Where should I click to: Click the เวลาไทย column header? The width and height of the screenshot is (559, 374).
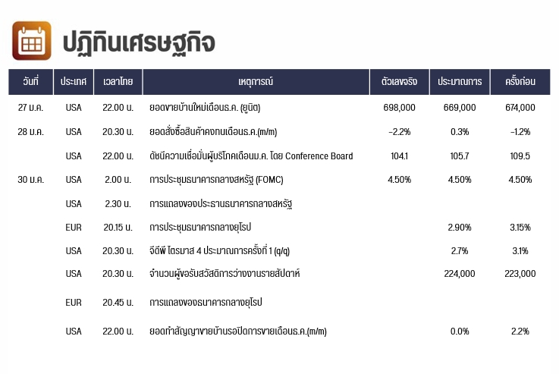[118, 82]
